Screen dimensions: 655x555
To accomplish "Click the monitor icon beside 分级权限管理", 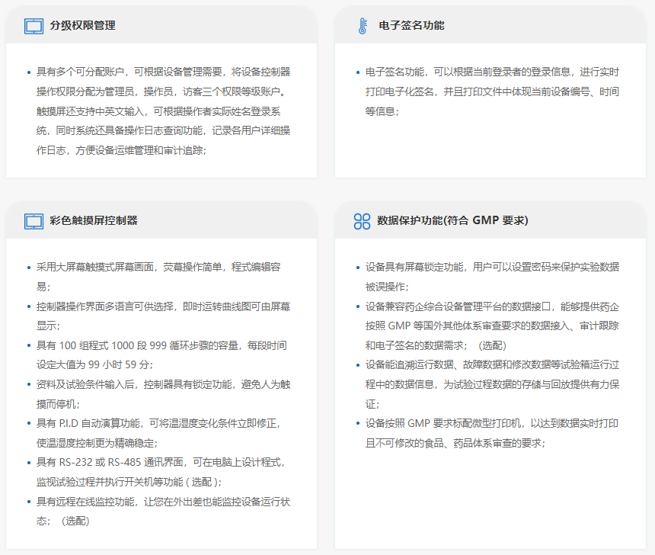I will (34, 26).
